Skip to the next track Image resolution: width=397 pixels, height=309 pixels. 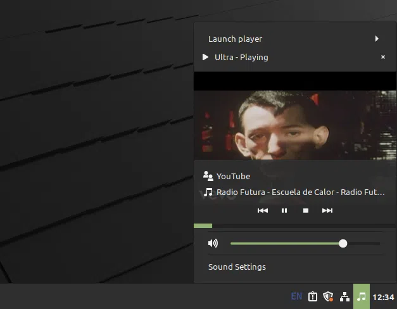(x=327, y=210)
